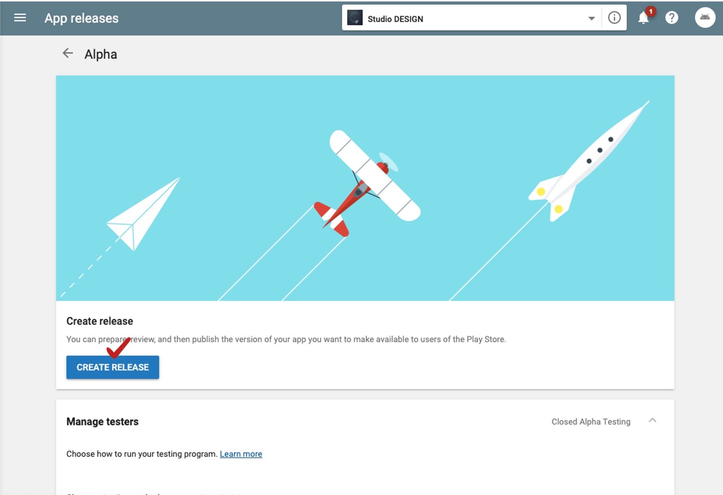Click the paper airplane illustration
The height and width of the screenshot is (495, 723).
[143, 214]
